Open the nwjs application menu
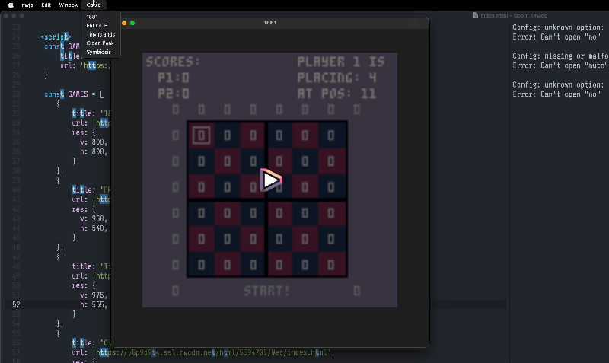 point(27,5)
